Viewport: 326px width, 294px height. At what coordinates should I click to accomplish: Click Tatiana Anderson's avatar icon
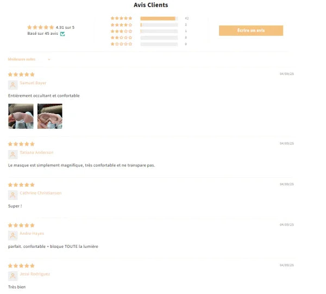pos(12,154)
